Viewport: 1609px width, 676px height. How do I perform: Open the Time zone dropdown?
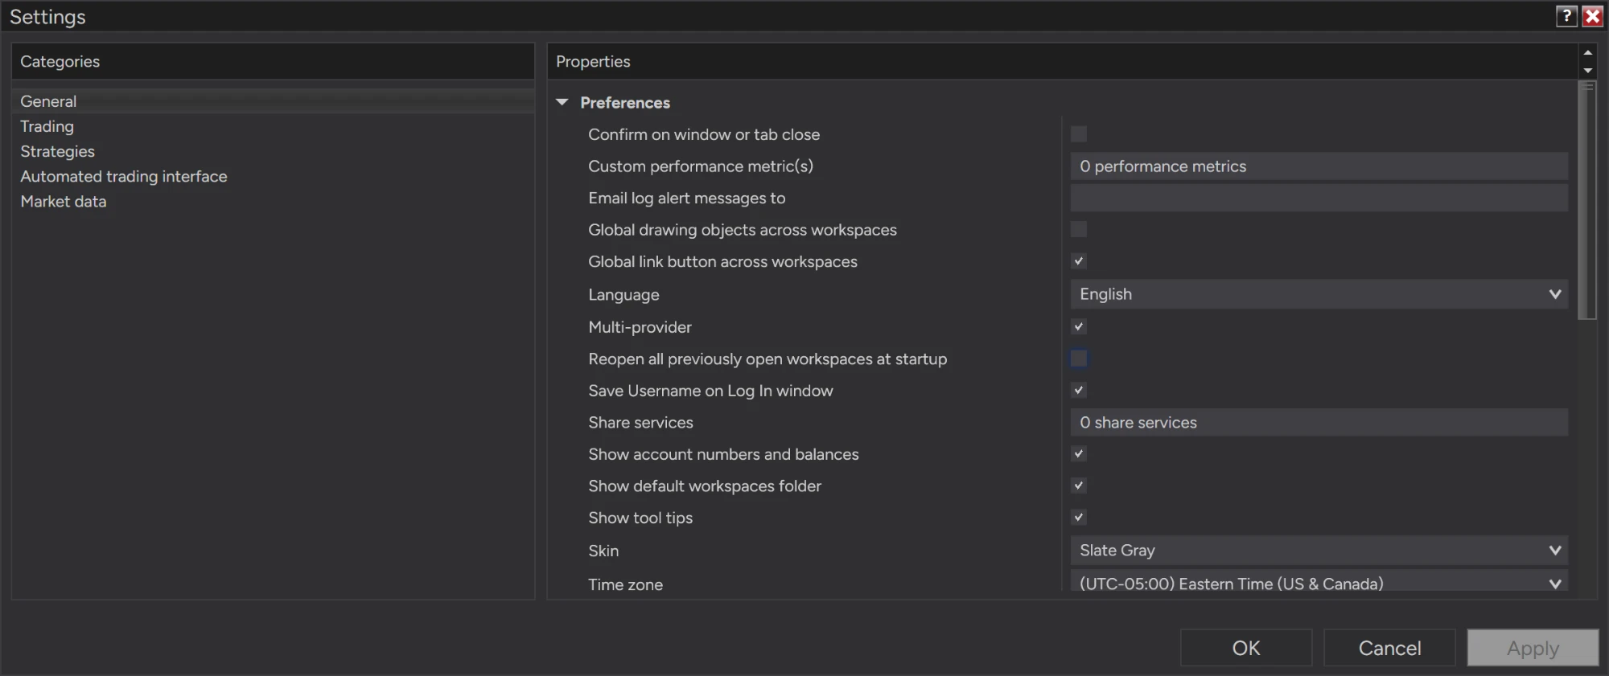[x=1319, y=581]
